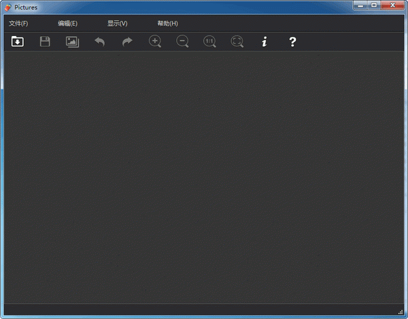
Task: Set actual size with 1:1 magnifier
Action: tap(209, 41)
